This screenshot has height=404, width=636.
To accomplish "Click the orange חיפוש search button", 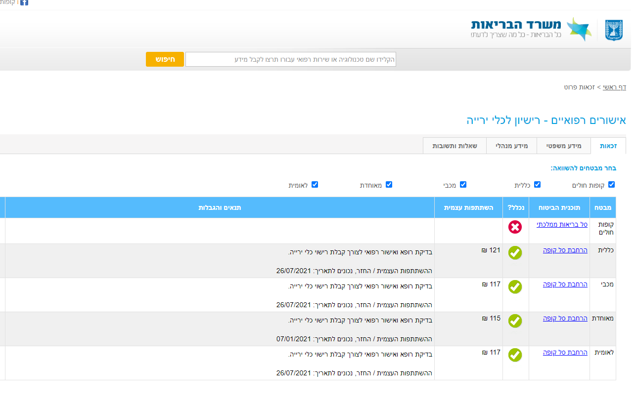I will point(165,59).
